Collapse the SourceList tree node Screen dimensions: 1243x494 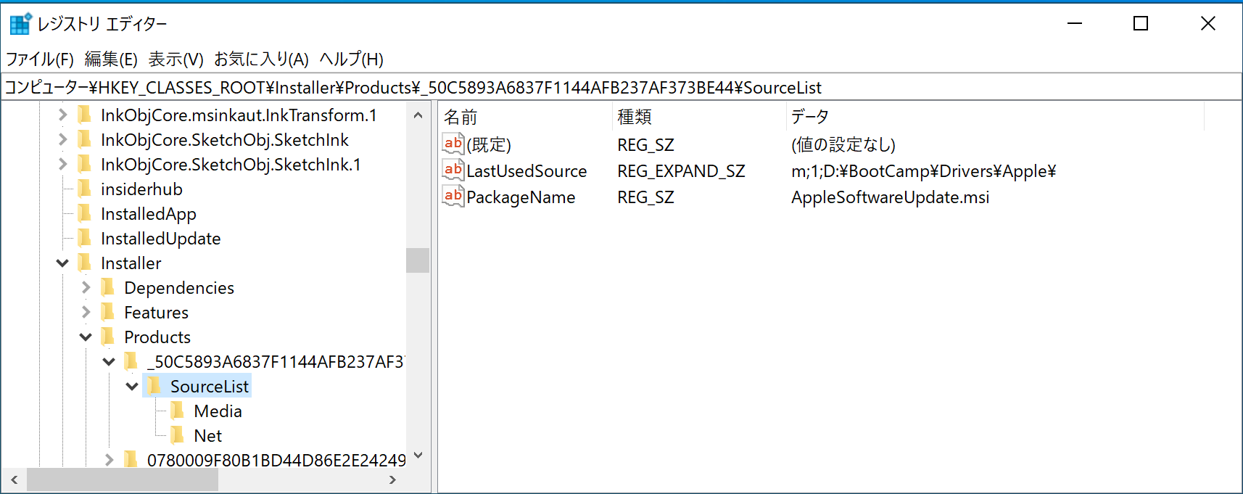click(132, 387)
